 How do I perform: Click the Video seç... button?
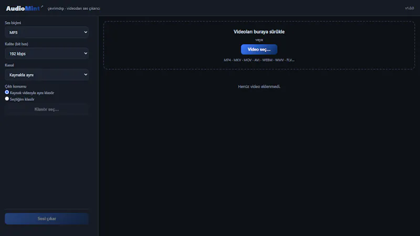click(x=259, y=49)
